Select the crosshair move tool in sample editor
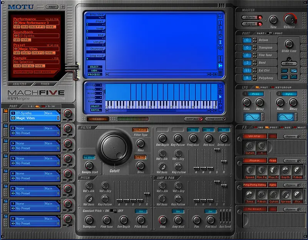 pos(220,47)
